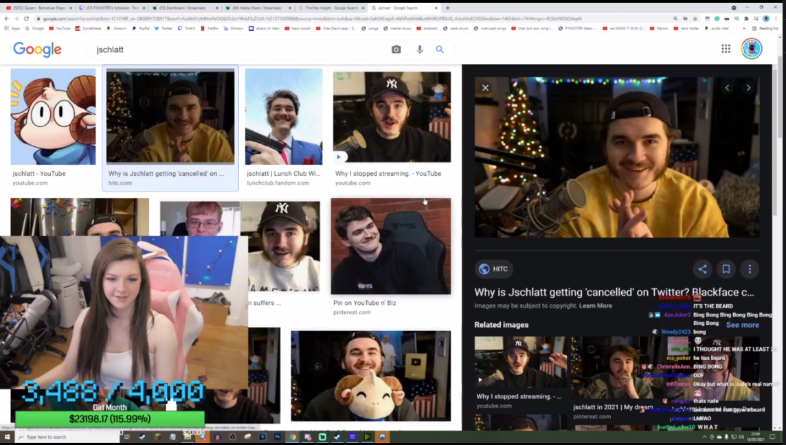Go to the next image in preview
The width and height of the screenshot is (786, 445).
pyautogui.click(x=748, y=88)
